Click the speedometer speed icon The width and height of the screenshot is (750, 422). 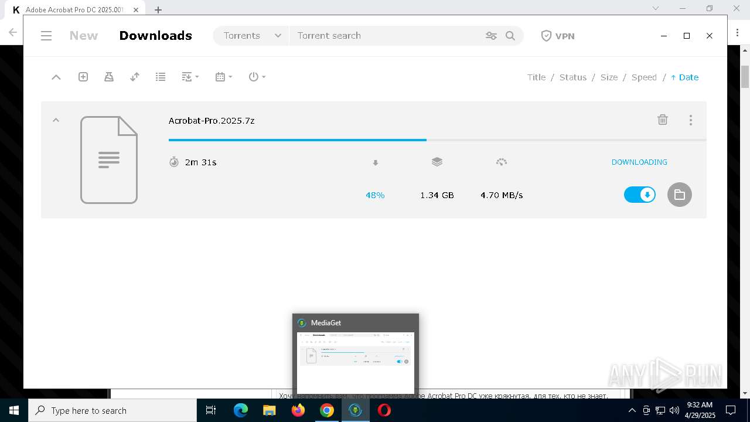point(501,162)
